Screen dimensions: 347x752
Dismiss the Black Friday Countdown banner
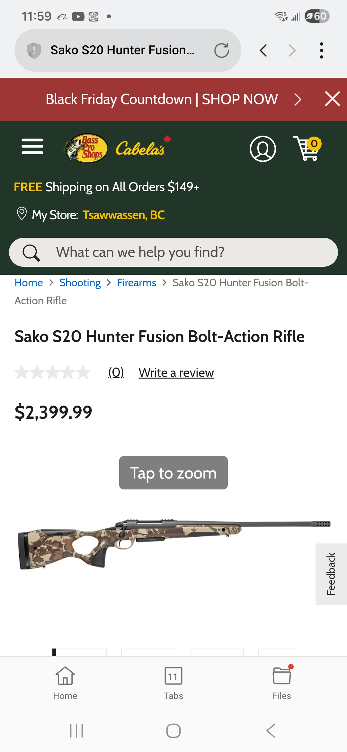(x=332, y=99)
